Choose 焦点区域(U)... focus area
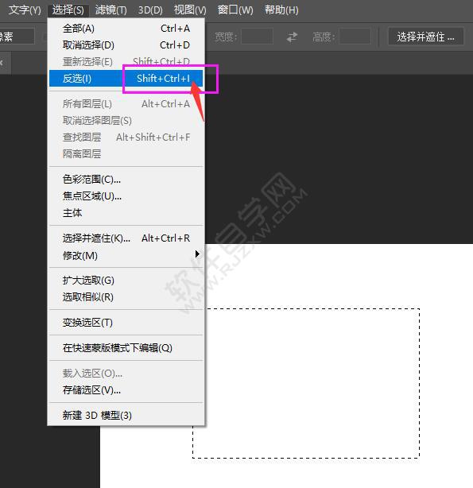 point(126,196)
